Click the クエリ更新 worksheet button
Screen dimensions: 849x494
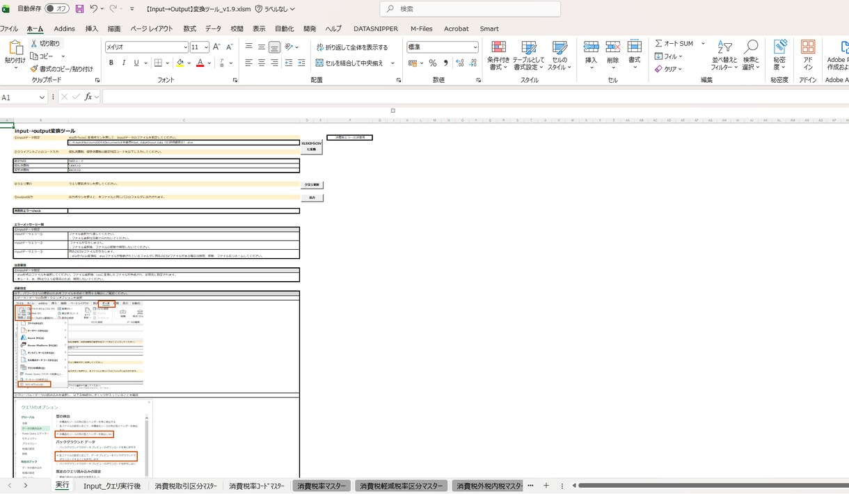pyautogui.click(x=312, y=185)
